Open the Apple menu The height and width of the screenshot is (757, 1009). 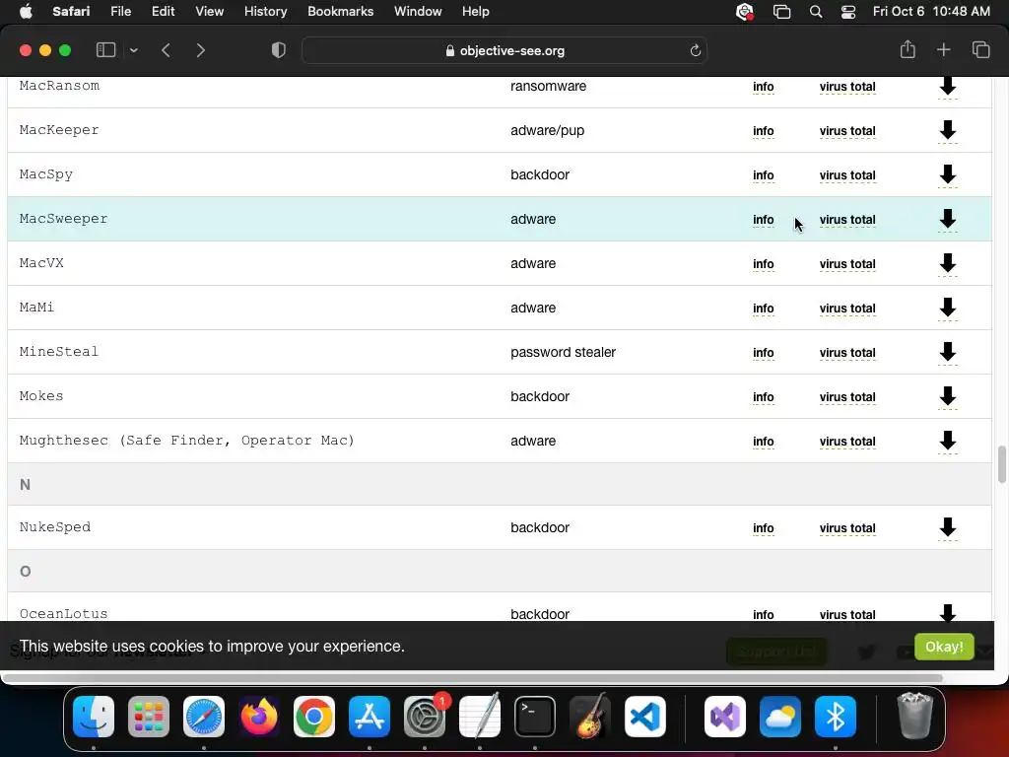click(x=26, y=12)
